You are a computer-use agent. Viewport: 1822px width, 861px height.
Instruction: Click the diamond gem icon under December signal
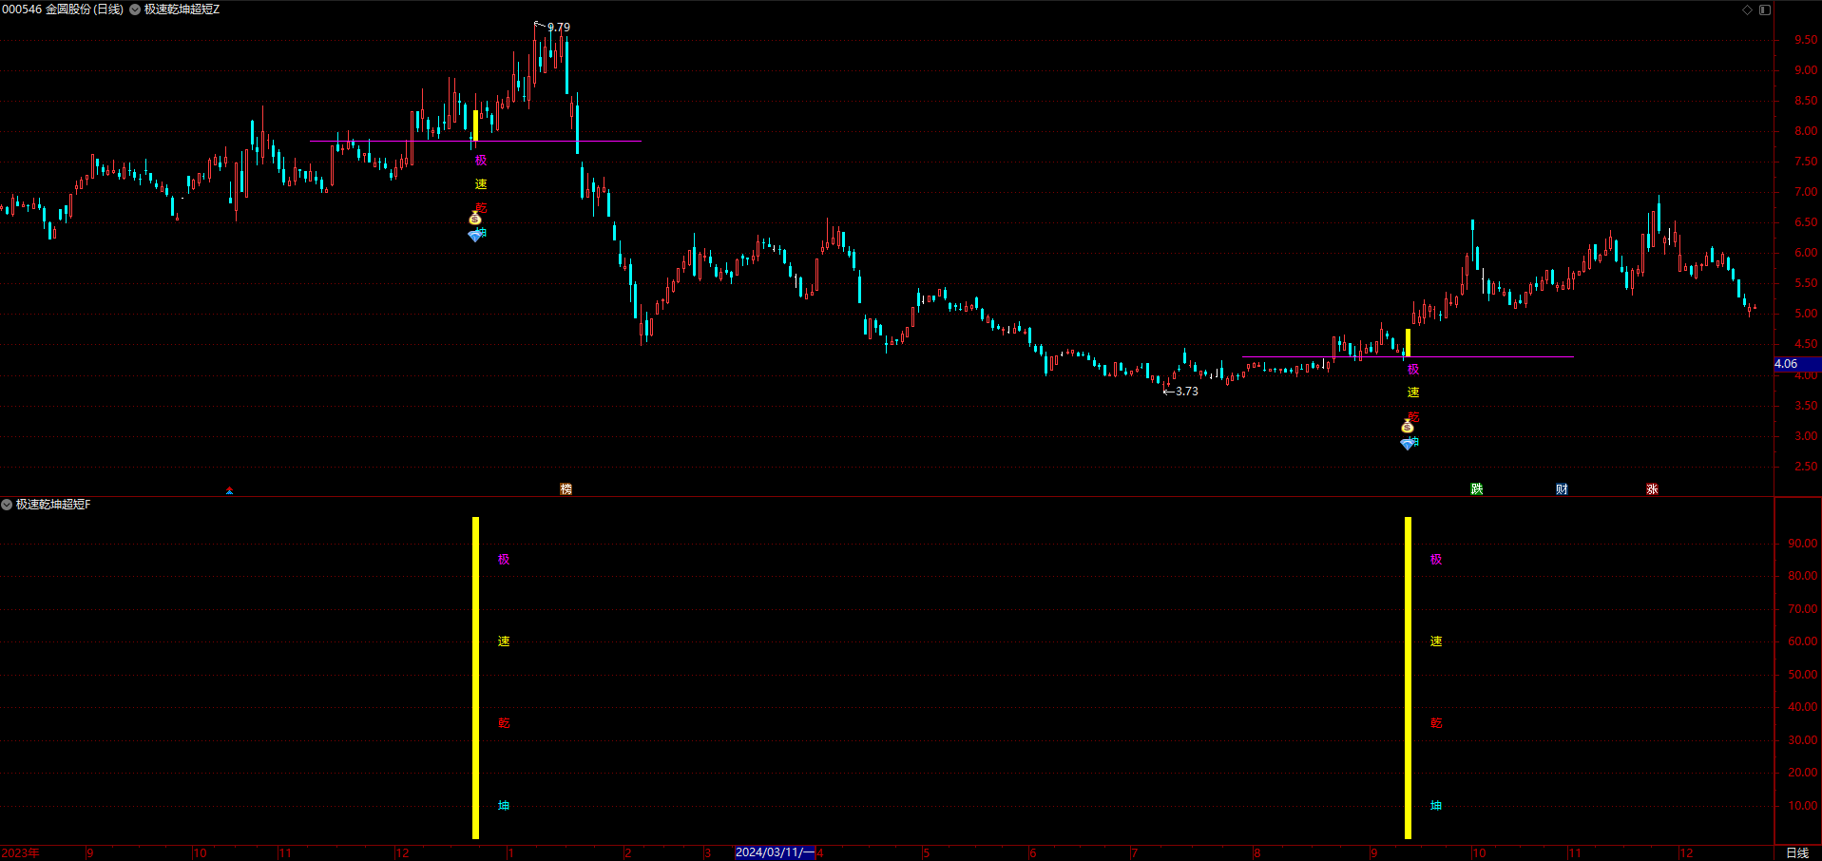(x=475, y=235)
